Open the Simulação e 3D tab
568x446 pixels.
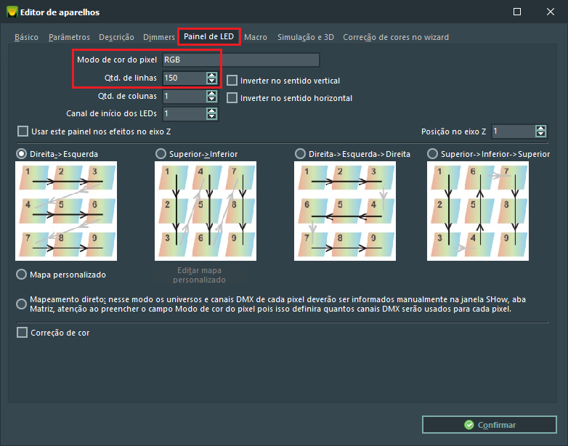click(x=305, y=37)
